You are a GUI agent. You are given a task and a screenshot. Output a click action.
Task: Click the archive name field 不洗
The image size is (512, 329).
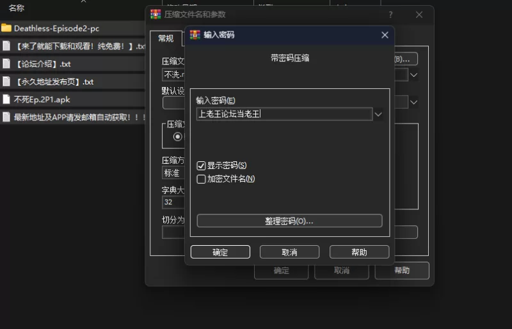pyautogui.click(x=173, y=75)
